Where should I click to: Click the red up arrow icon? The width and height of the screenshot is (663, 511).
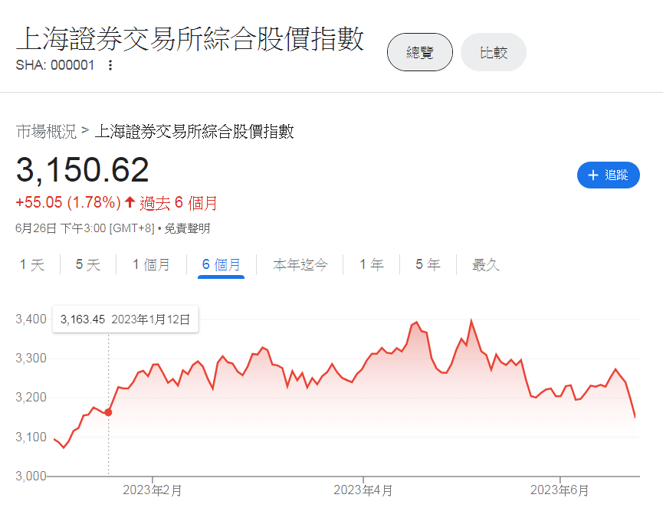click(x=130, y=202)
